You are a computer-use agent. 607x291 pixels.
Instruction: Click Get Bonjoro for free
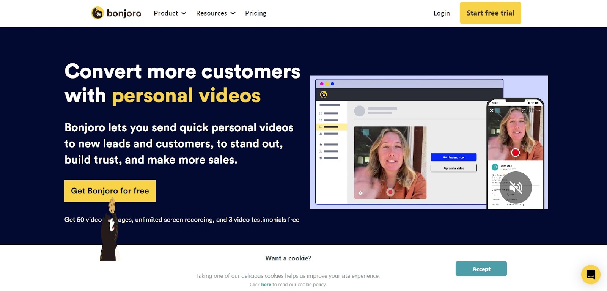110,191
